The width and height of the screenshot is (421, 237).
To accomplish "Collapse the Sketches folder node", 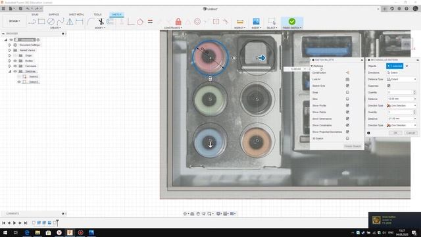I will [x=10, y=72].
